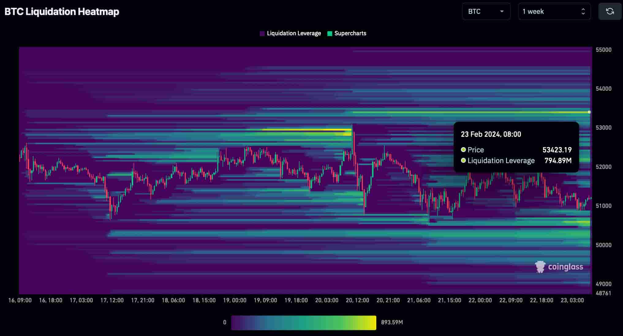Screen dimensions: 623x336
Task: Click the Liquidation Leverage dot in the tooltip
Action: click(x=463, y=161)
